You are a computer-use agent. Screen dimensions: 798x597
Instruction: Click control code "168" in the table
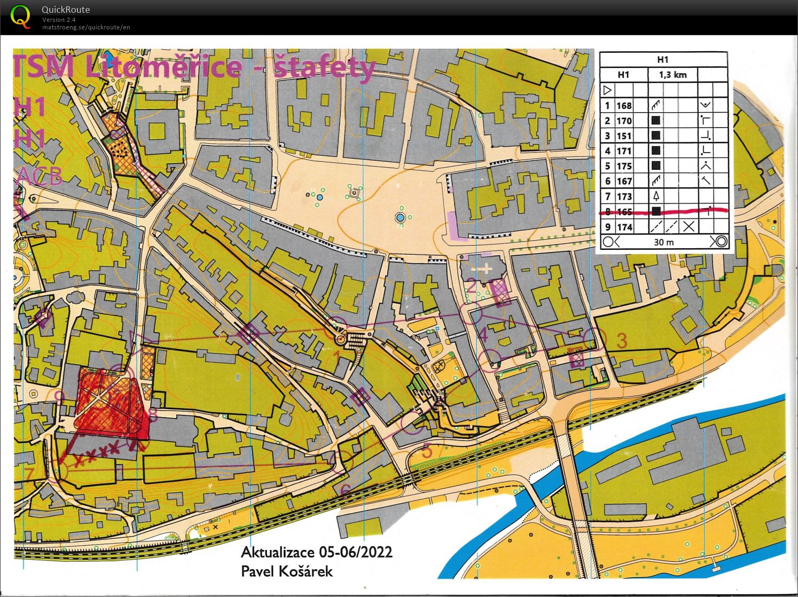(x=624, y=105)
